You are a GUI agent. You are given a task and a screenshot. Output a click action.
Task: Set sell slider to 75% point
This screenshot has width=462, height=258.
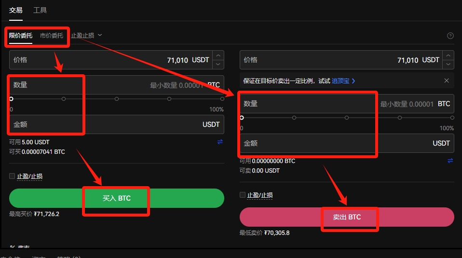(x=399, y=118)
